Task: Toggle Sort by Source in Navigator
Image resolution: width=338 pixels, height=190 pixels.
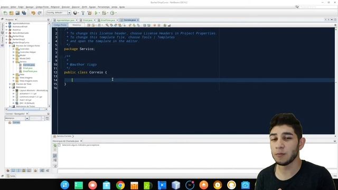Action: click(x=47, y=170)
